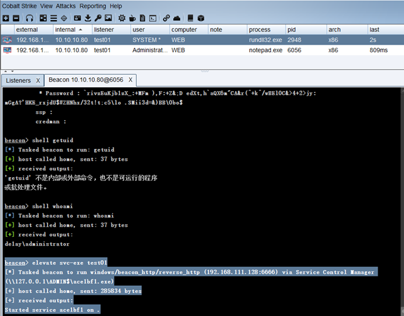View screenshots with the picture icon

[x=108, y=18]
